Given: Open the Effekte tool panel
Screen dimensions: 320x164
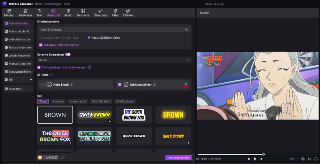Looking at the screenshot, I should point(128,13).
